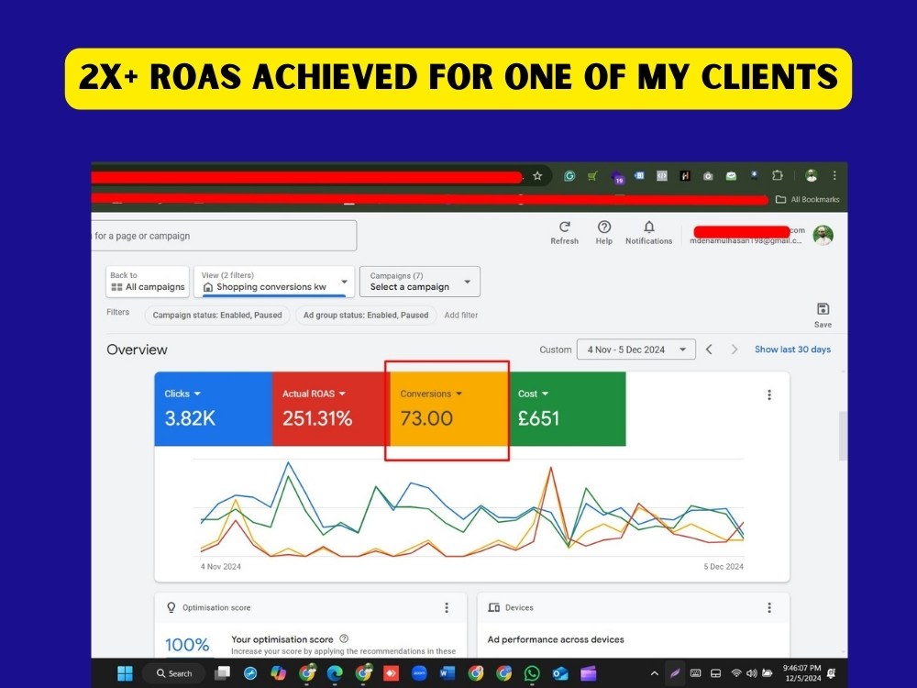This screenshot has width=917, height=688.
Task: Bookmark this page with the star icon
Action: [537, 175]
